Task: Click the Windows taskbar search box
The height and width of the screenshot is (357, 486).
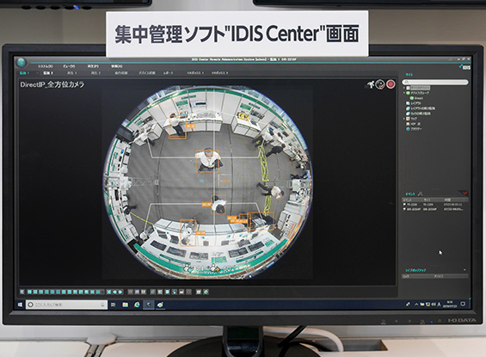Action: click(x=66, y=305)
